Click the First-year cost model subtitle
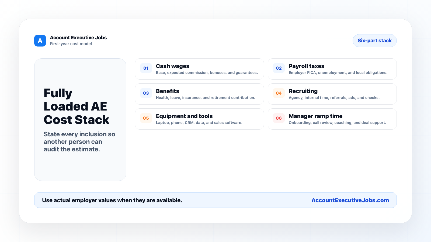This screenshot has height=242, width=431. (x=71, y=44)
